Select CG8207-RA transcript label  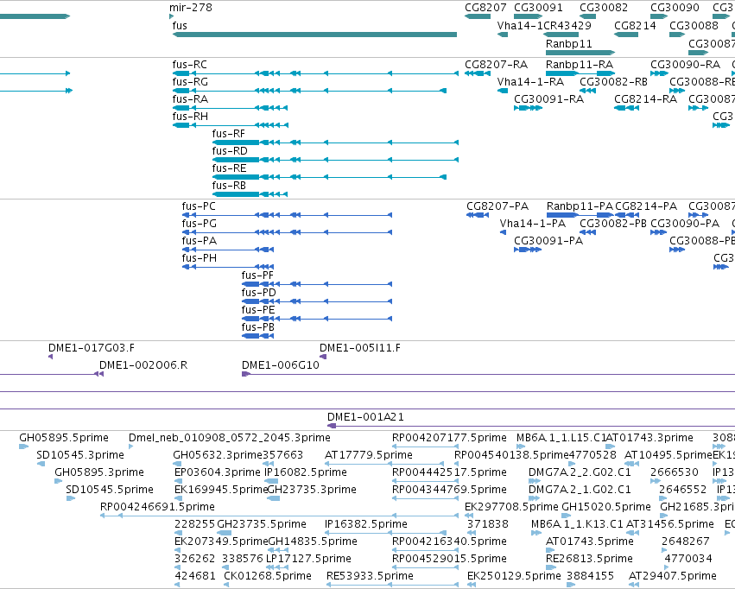click(x=496, y=64)
